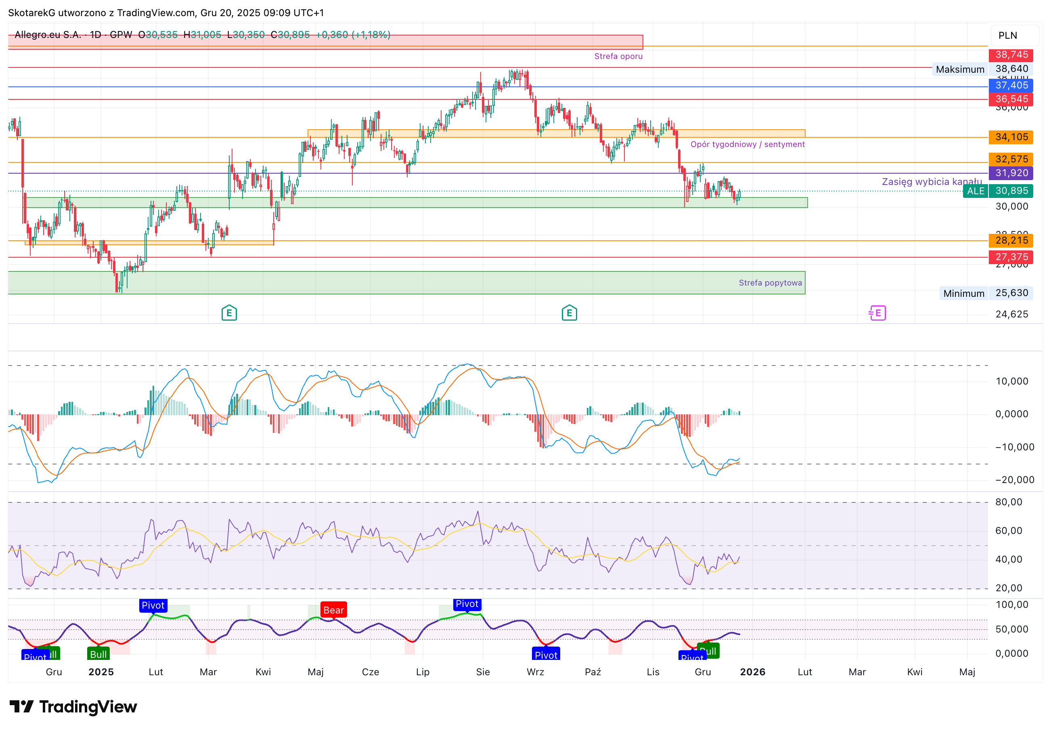This screenshot has height=731, width=1051.
Task: Click the purple upcoming earnings E icon
Action: 877,313
